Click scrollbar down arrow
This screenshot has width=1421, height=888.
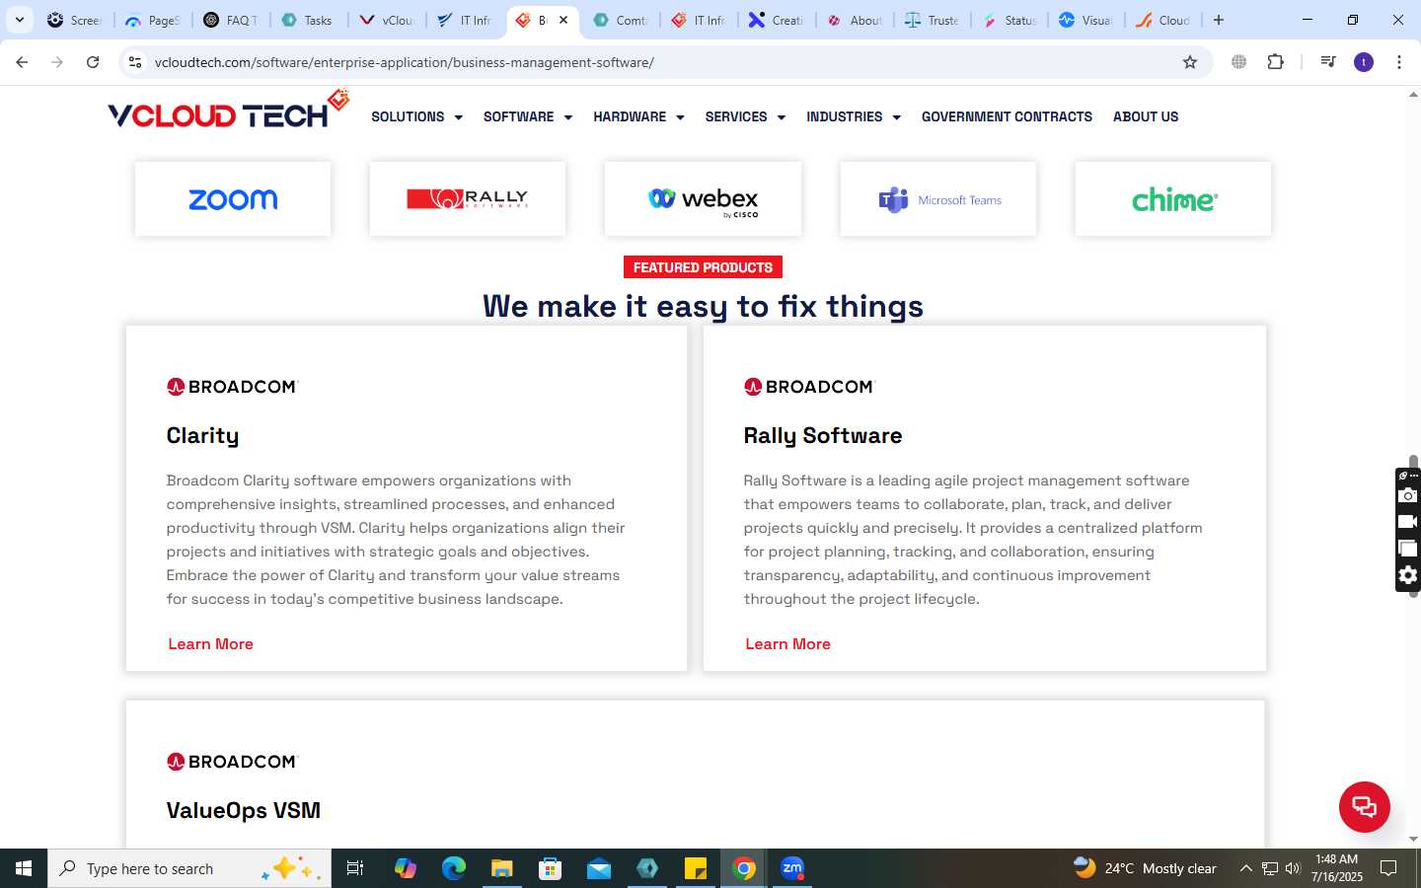tap(1413, 840)
